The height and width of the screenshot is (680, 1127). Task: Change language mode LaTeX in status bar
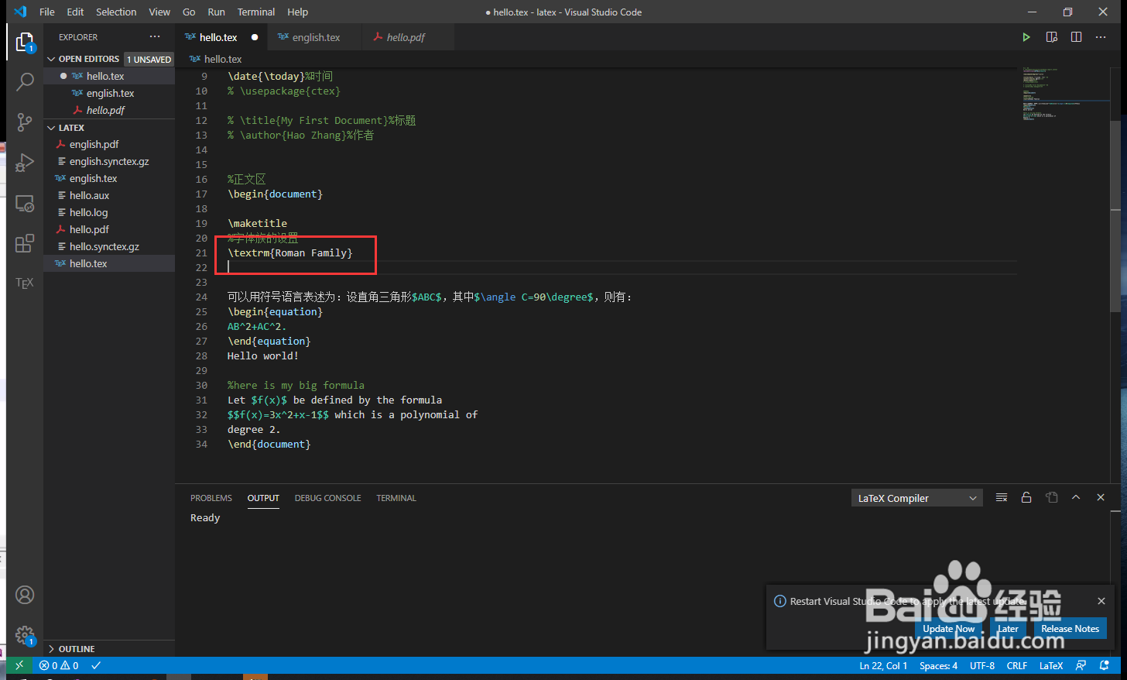click(1051, 665)
